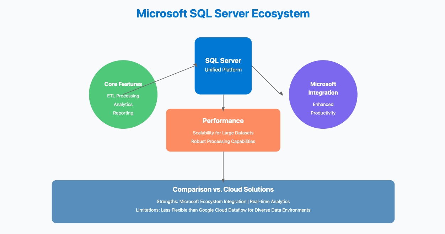This screenshot has height=234, width=445.
Task: Click 'Robust Processing Capabilities' text
Action: pos(223,142)
